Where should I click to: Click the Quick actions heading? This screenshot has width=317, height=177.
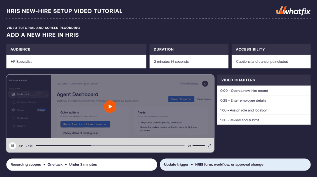(x=70, y=113)
